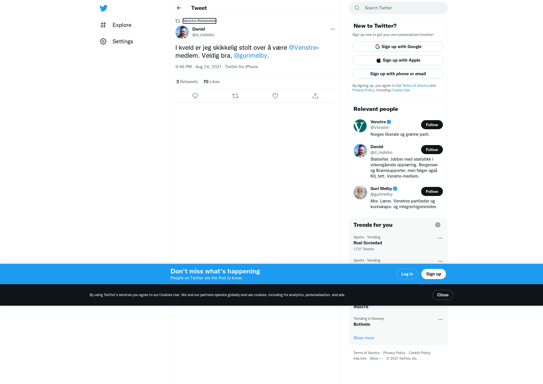The width and height of the screenshot is (543, 384).
Task: Click the Search Twitter field
Action: pyautogui.click(x=398, y=8)
